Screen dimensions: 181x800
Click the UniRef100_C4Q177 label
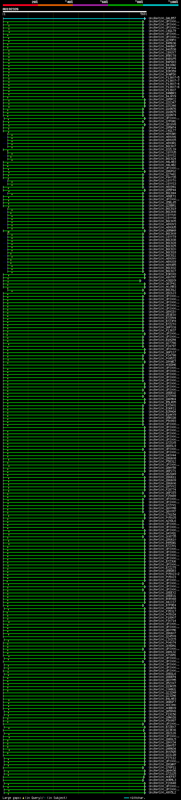tap(162, 131)
